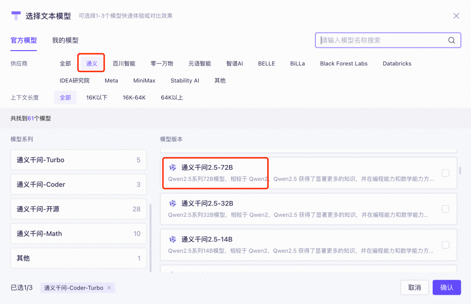Viewport: 471px width, 304px height.
Task: Click the 共找到61个模型 result count
Action: (x=31, y=118)
